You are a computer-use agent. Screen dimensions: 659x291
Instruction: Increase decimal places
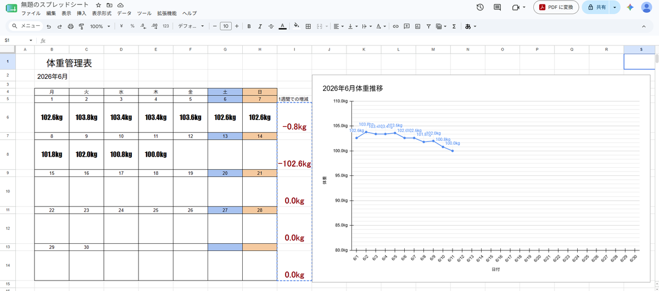click(x=154, y=26)
